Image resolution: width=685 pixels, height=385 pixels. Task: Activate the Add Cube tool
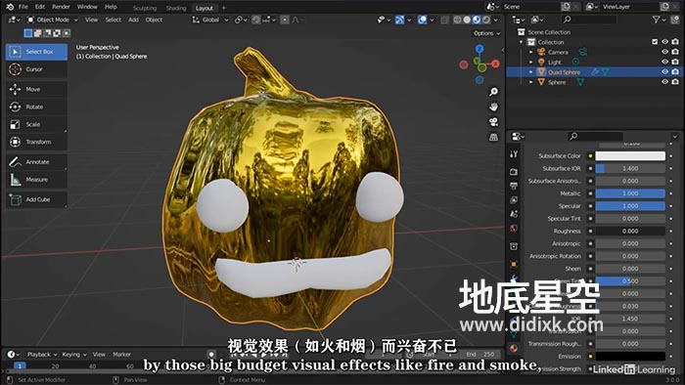click(36, 199)
